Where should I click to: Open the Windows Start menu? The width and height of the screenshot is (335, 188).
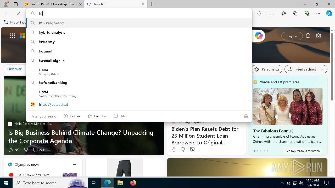(6, 183)
